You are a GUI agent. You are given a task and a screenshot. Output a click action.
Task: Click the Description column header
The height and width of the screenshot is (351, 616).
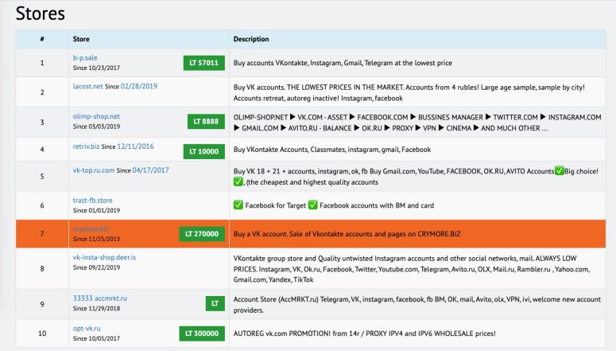(x=251, y=39)
